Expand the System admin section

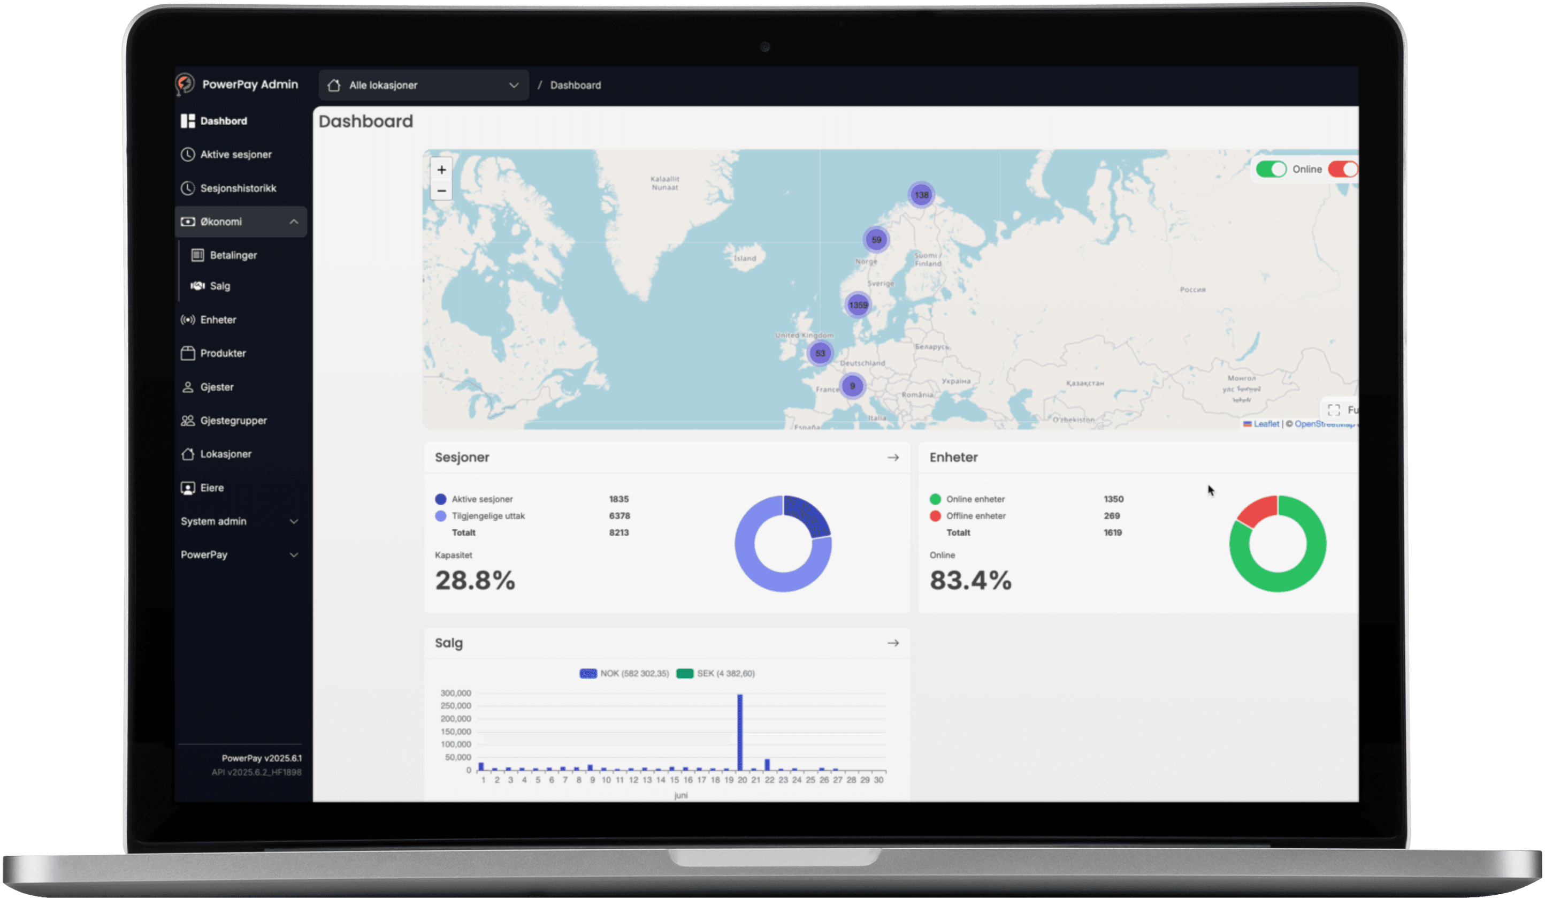point(294,521)
